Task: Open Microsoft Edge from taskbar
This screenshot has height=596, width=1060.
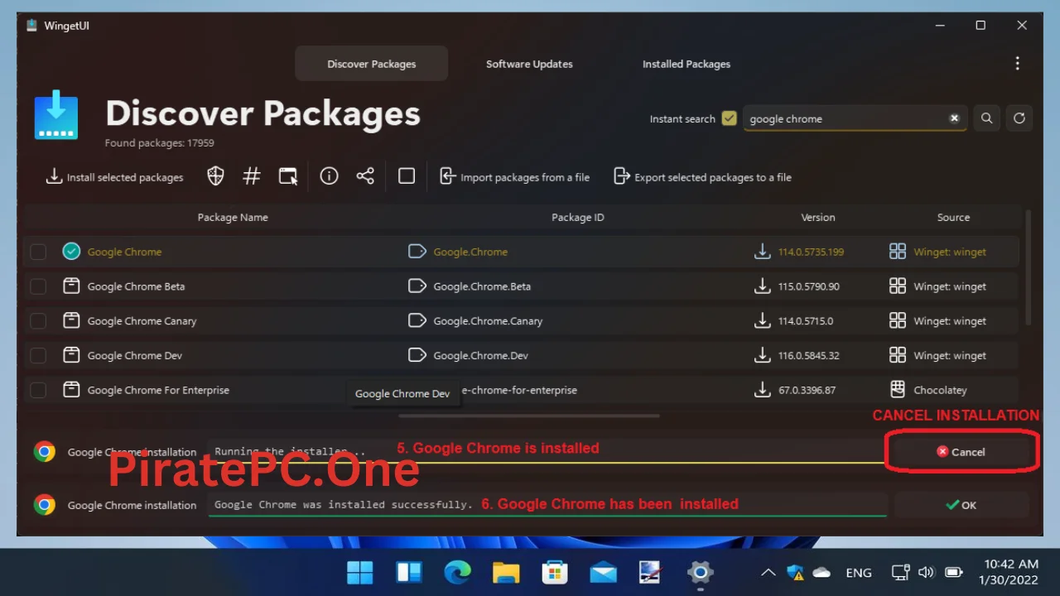Action: [457, 572]
